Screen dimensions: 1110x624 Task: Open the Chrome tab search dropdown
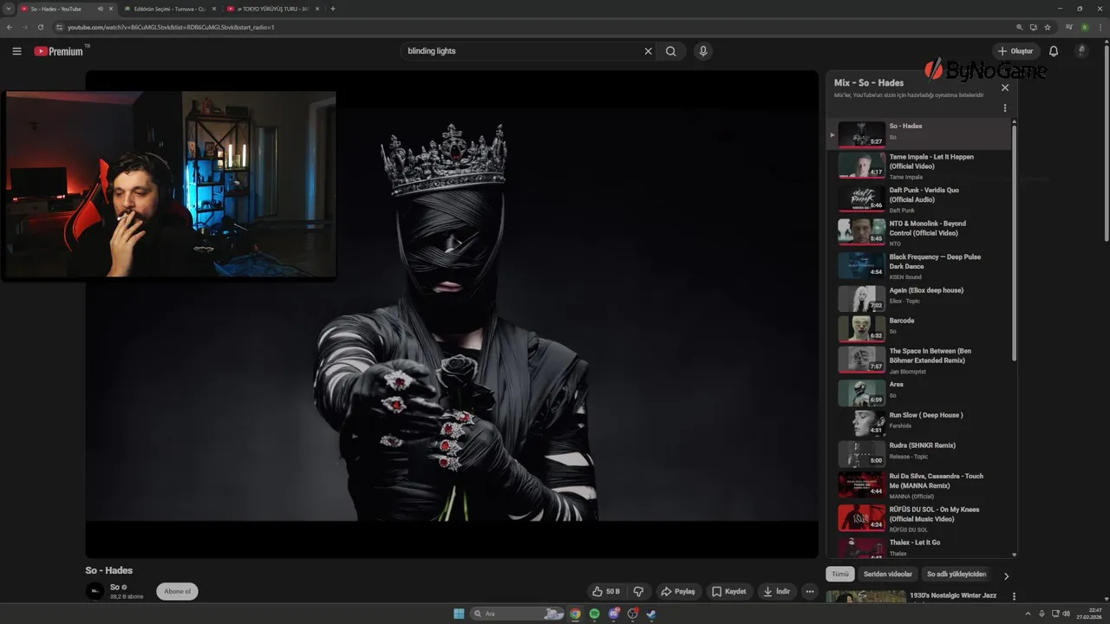pyautogui.click(x=8, y=9)
